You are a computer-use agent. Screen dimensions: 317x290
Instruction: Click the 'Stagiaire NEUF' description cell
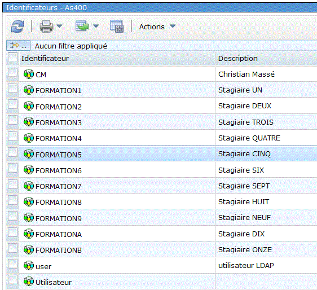pos(244,218)
